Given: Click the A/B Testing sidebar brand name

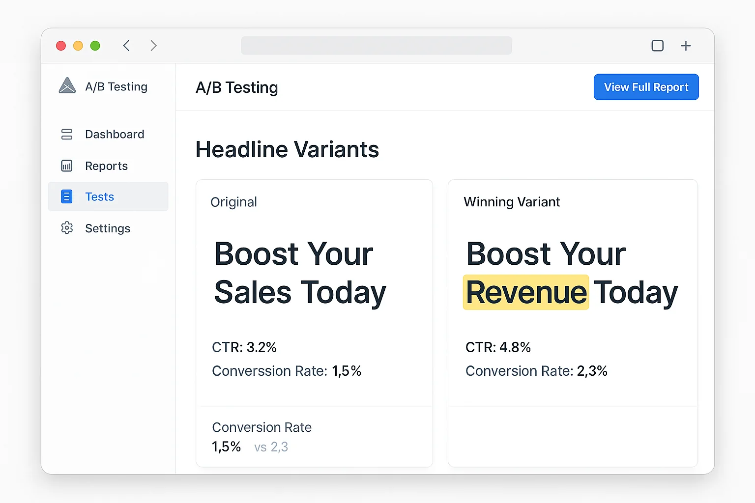Looking at the screenshot, I should (x=116, y=86).
